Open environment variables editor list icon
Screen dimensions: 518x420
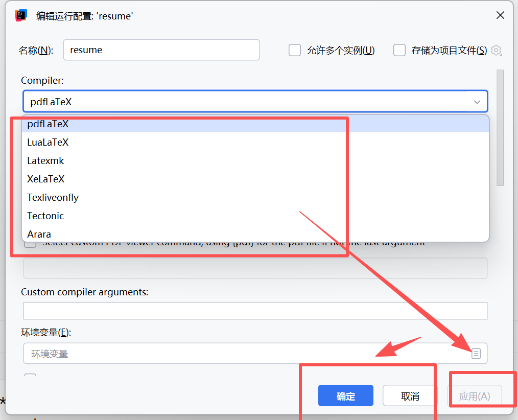[x=476, y=354]
